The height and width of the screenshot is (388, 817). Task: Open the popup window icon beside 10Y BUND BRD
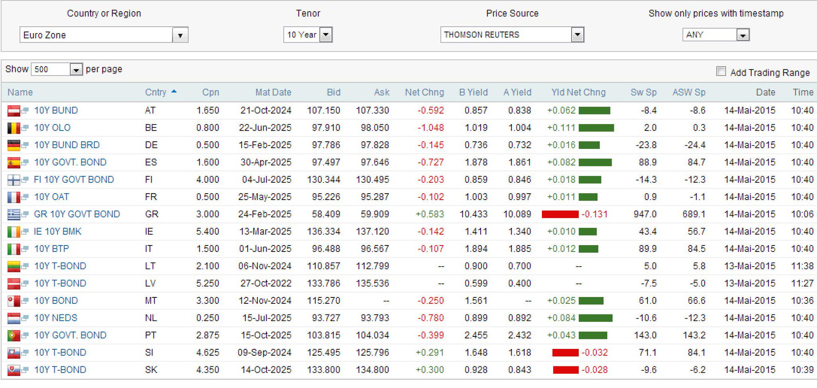point(25,145)
